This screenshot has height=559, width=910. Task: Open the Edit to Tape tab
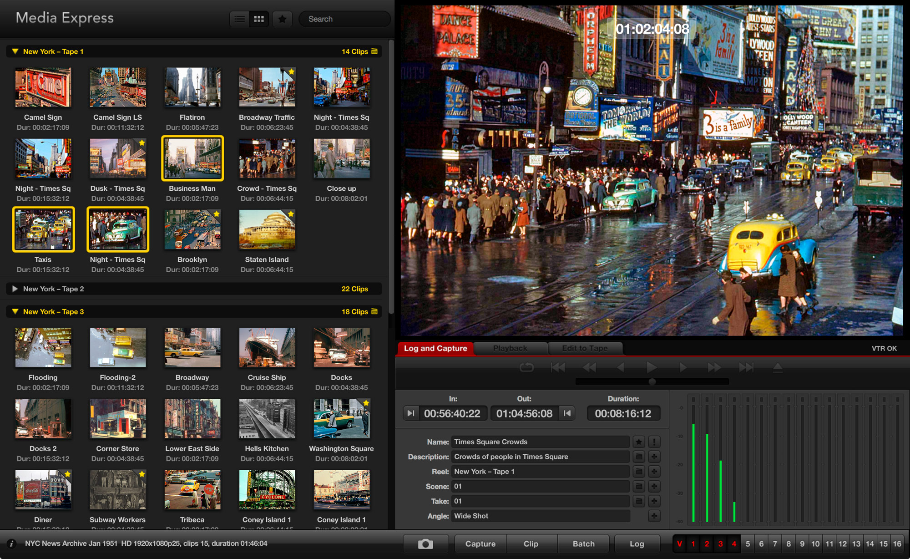point(585,348)
